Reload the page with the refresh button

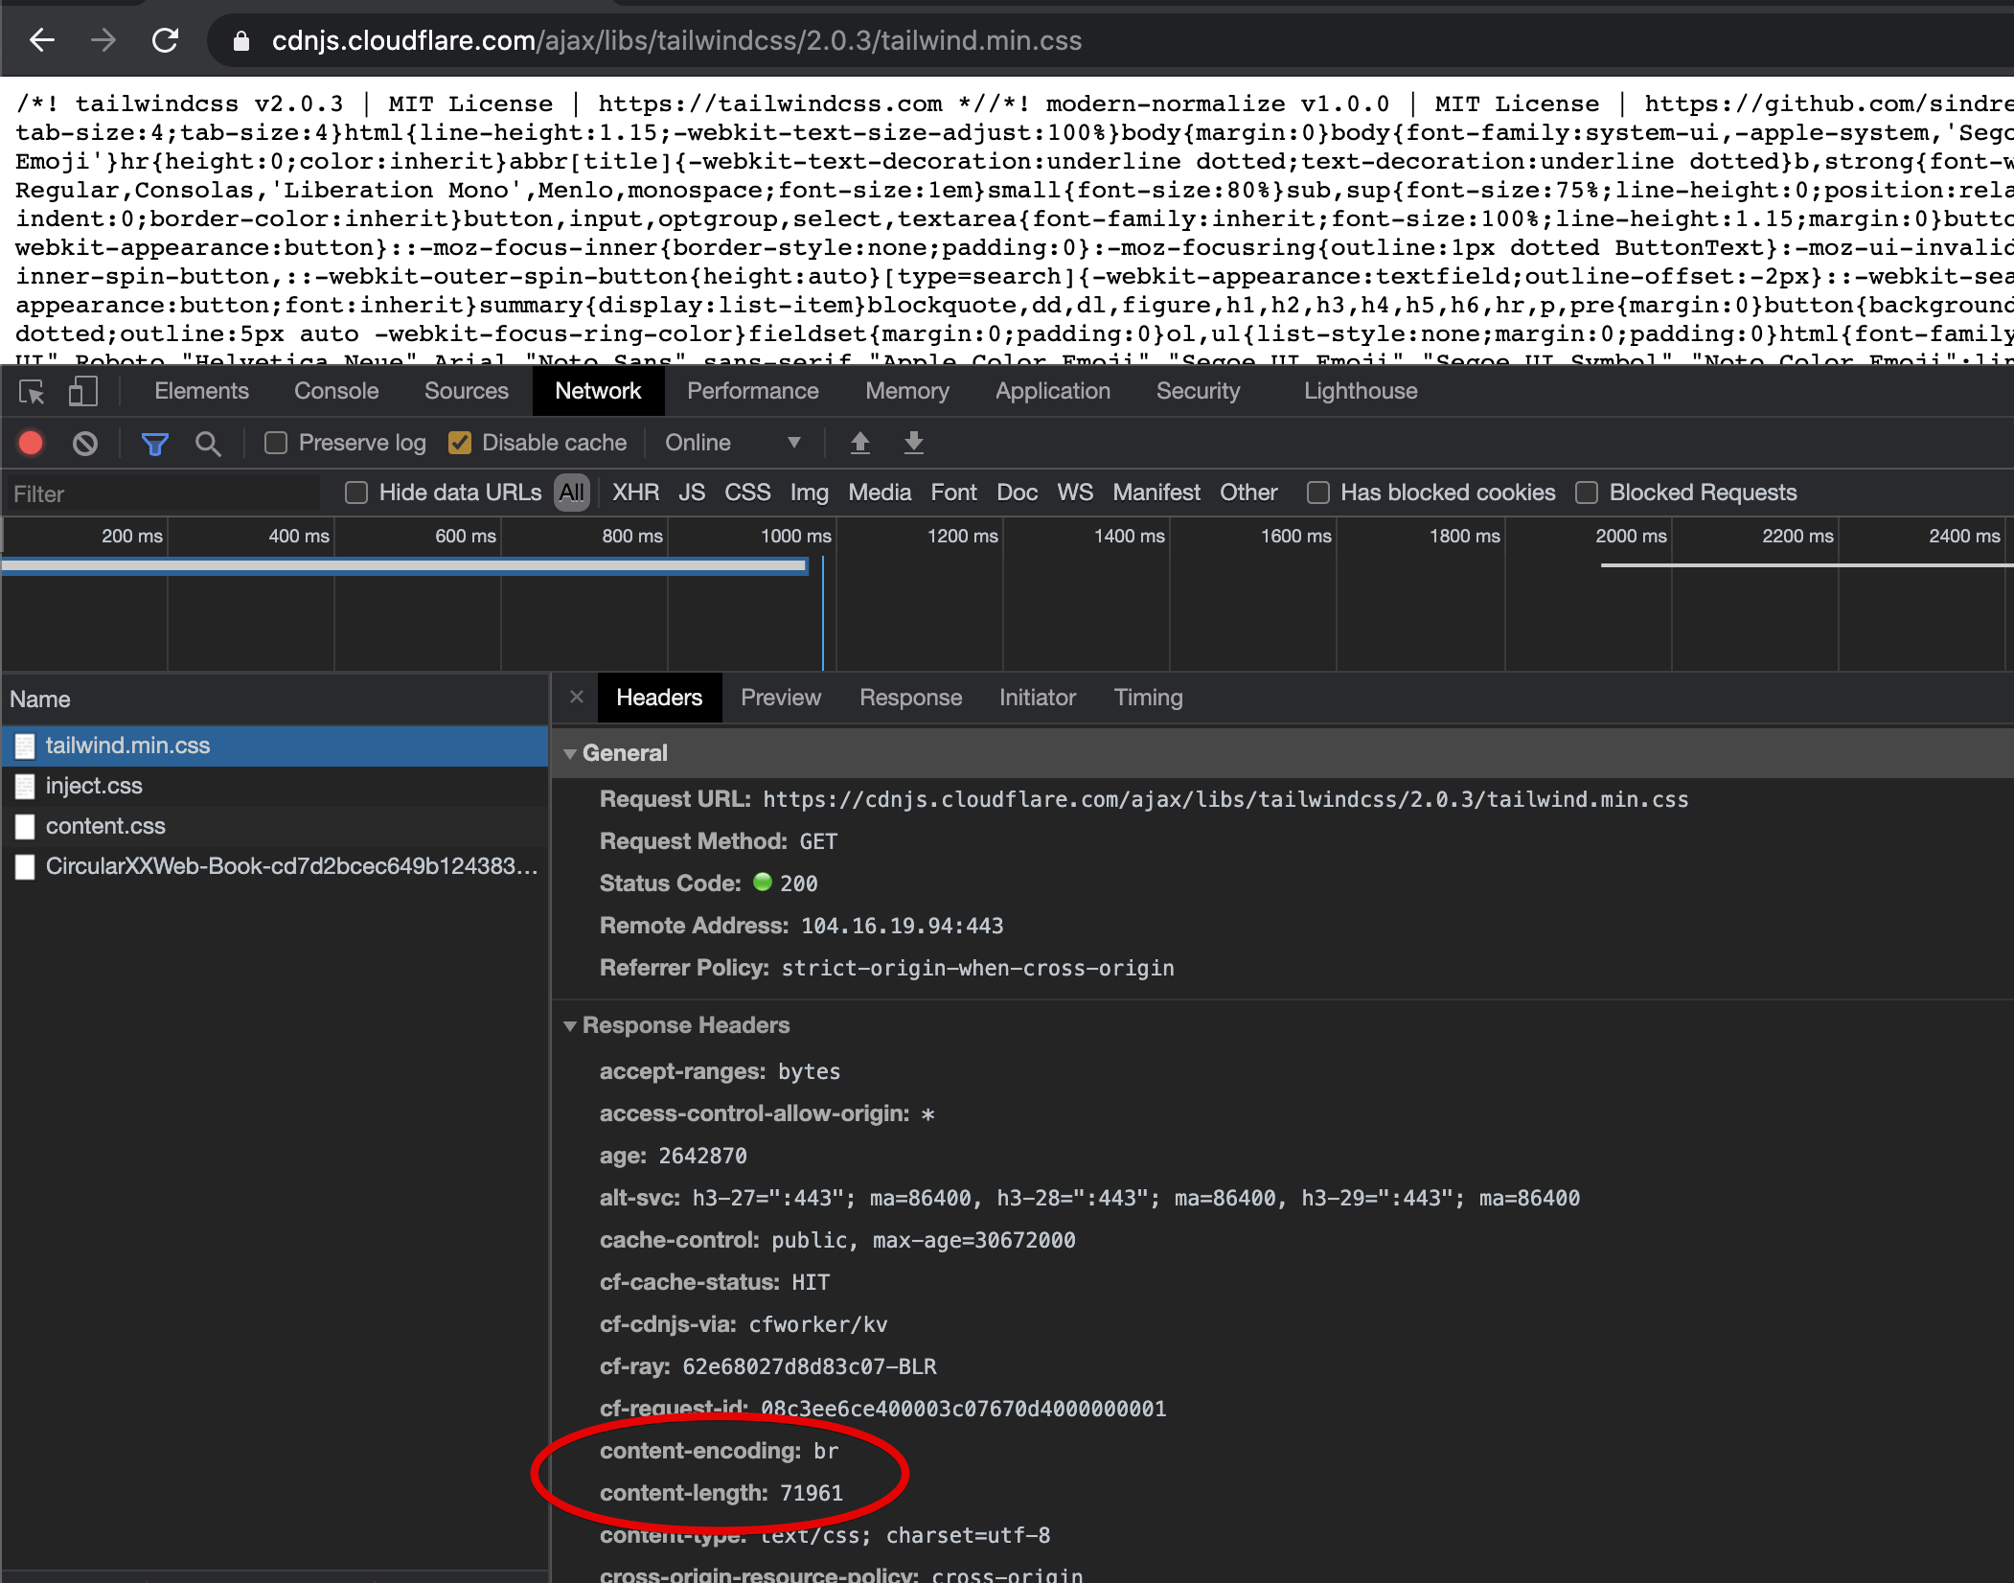(165, 40)
